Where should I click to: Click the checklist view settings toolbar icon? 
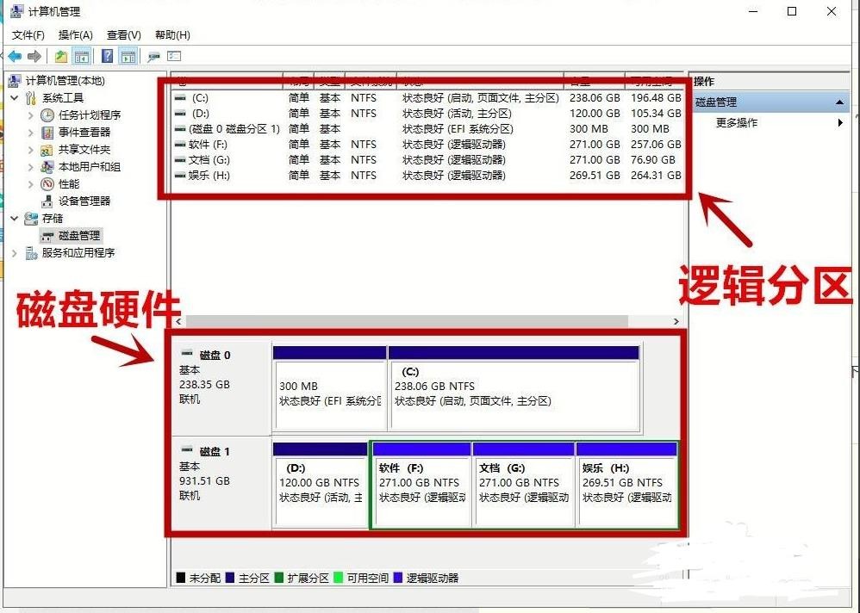pyautogui.click(x=174, y=56)
